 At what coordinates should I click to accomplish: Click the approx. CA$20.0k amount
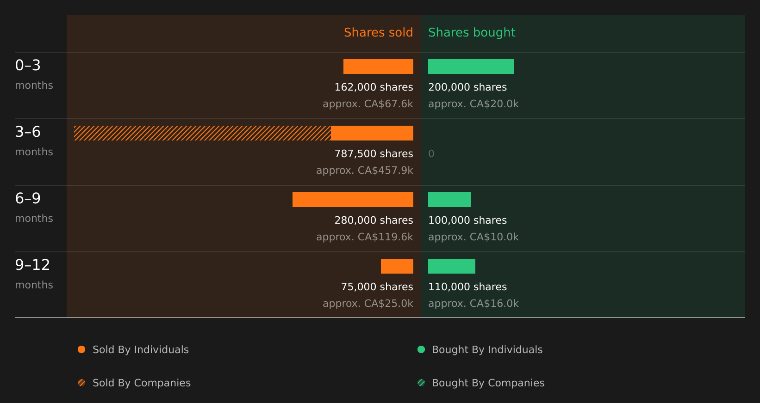tap(473, 104)
